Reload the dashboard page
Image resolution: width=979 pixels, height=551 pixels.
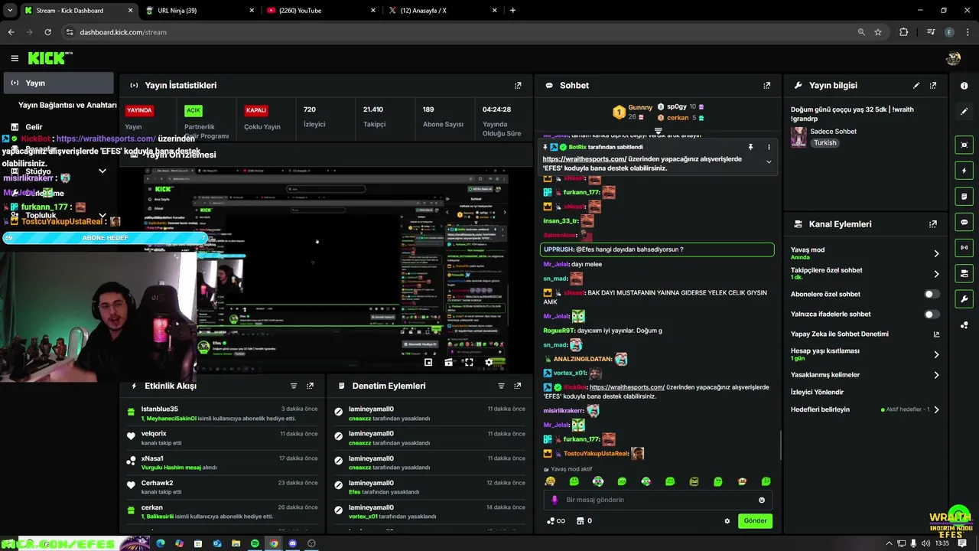tap(47, 32)
